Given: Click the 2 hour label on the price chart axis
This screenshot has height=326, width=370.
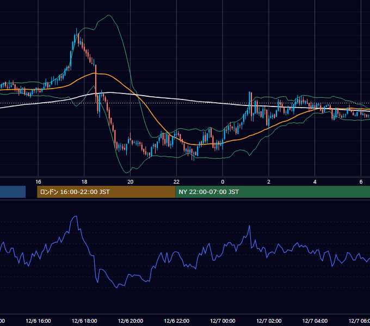Looking at the screenshot, I should pyautogui.click(x=269, y=182).
